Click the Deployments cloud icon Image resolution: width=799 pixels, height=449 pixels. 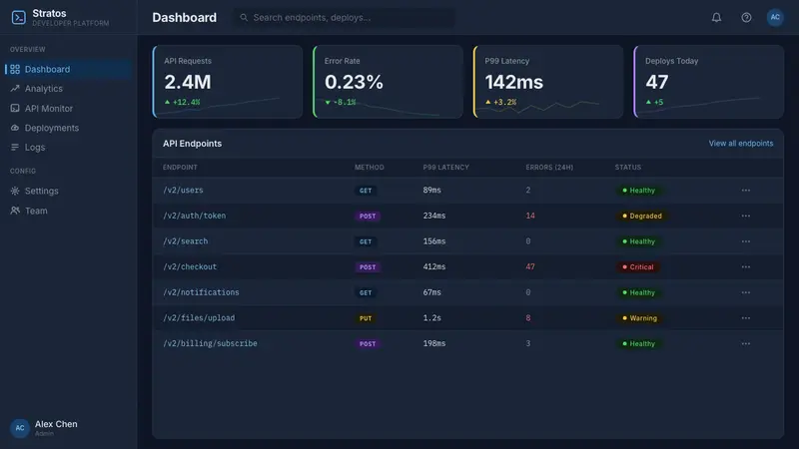click(15, 128)
